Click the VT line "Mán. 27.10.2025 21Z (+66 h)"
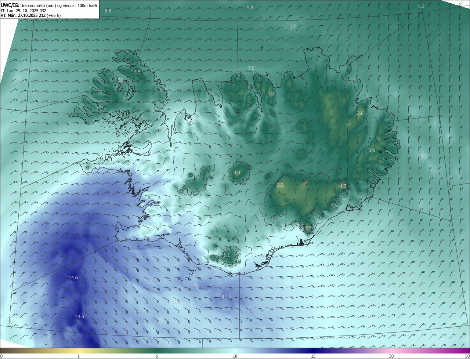The height and width of the screenshot is (359, 470). click(30, 15)
